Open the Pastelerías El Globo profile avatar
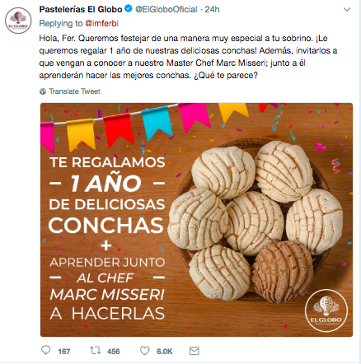361x364 pixels. (18, 21)
